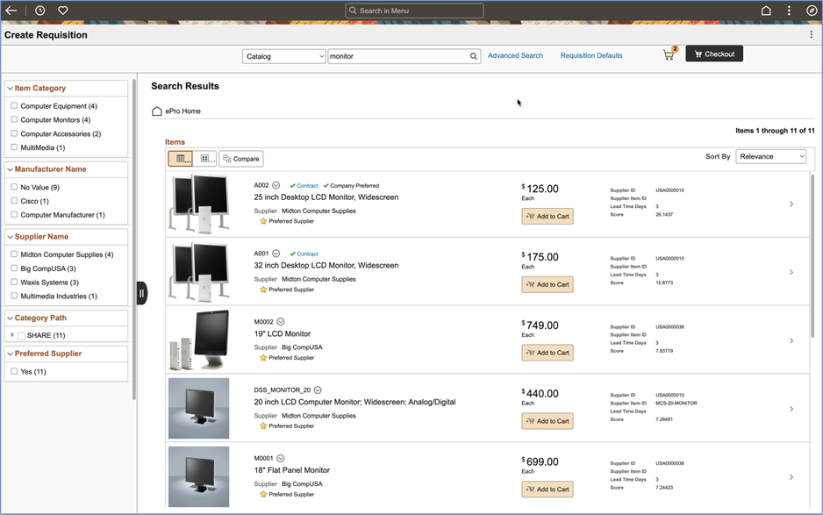The height and width of the screenshot is (515, 823).
Task: Click the Checkout button
Action: click(x=714, y=54)
